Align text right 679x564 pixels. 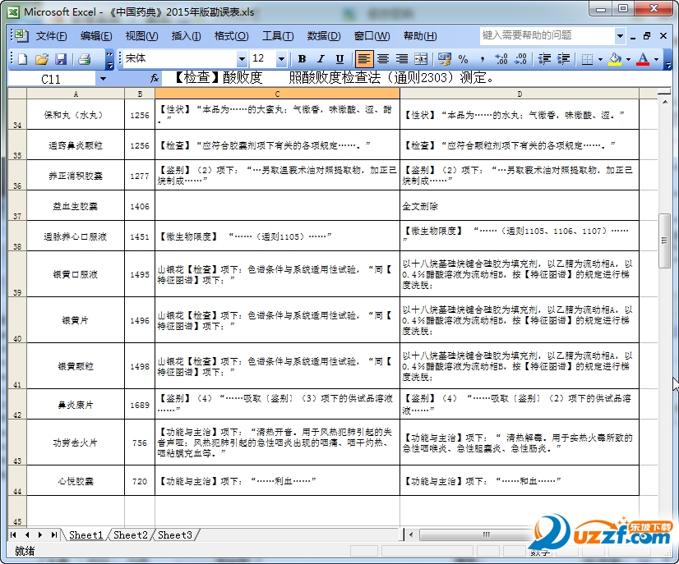[402, 59]
